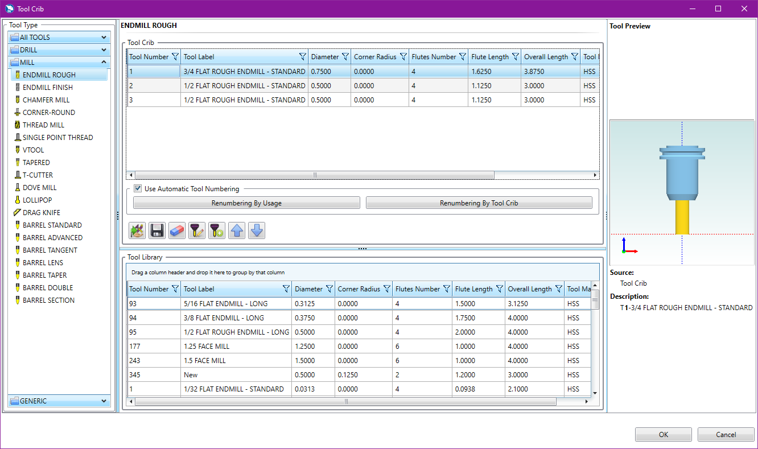Select CHAMFER MILL in tool type list
758x449 pixels.
[46, 100]
